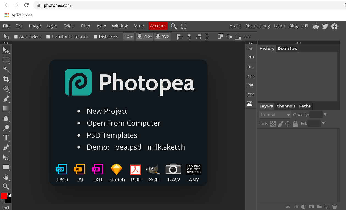Image resolution: width=346 pixels, height=210 pixels.
Task: Click the align right edges icon
Action: click(199, 36)
